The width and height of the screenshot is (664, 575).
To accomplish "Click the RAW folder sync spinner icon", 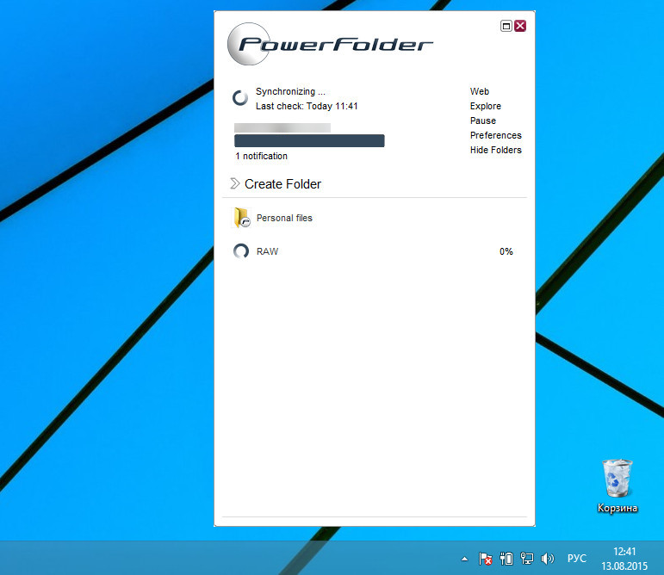I will [x=241, y=251].
